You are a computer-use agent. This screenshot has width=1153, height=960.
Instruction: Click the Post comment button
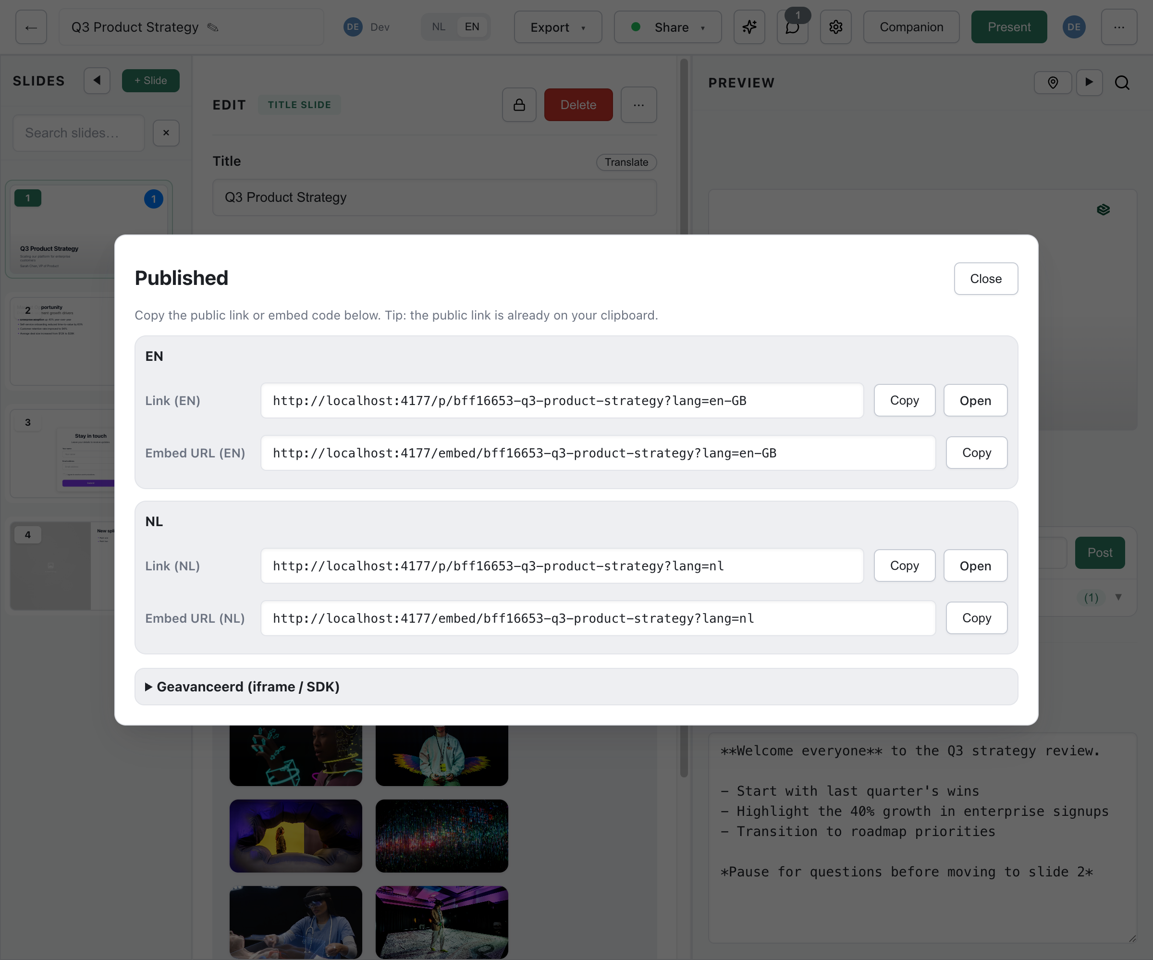pyautogui.click(x=1099, y=553)
